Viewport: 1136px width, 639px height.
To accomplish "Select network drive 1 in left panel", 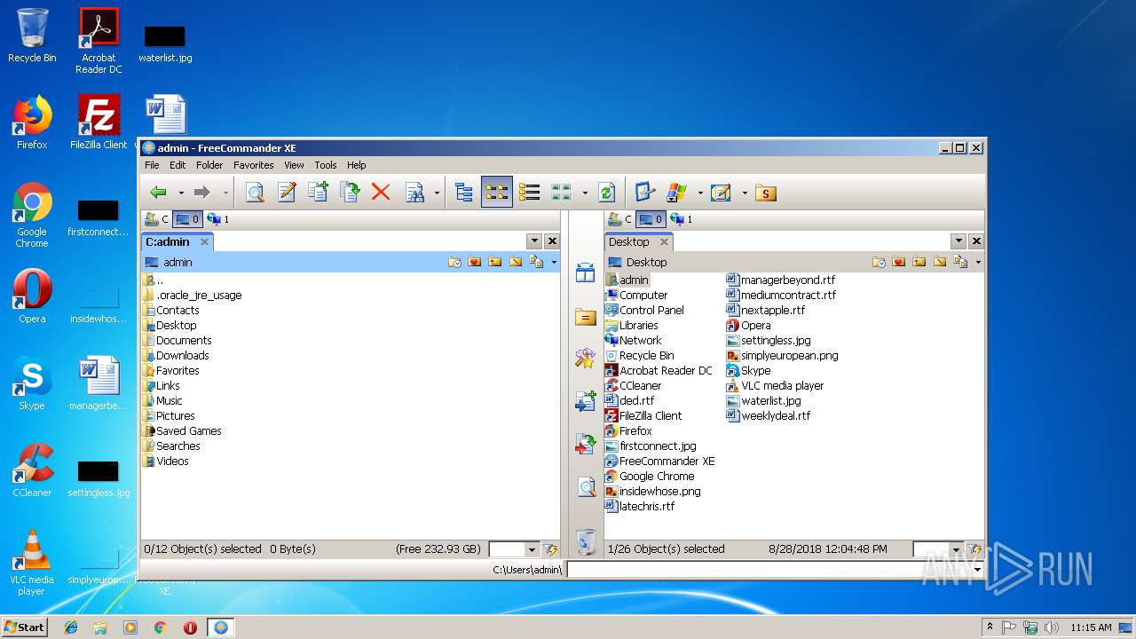I will tap(218, 219).
